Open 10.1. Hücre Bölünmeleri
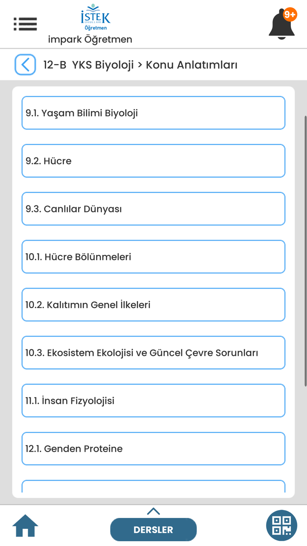Screen dimensions: 307x546 coord(153,256)
